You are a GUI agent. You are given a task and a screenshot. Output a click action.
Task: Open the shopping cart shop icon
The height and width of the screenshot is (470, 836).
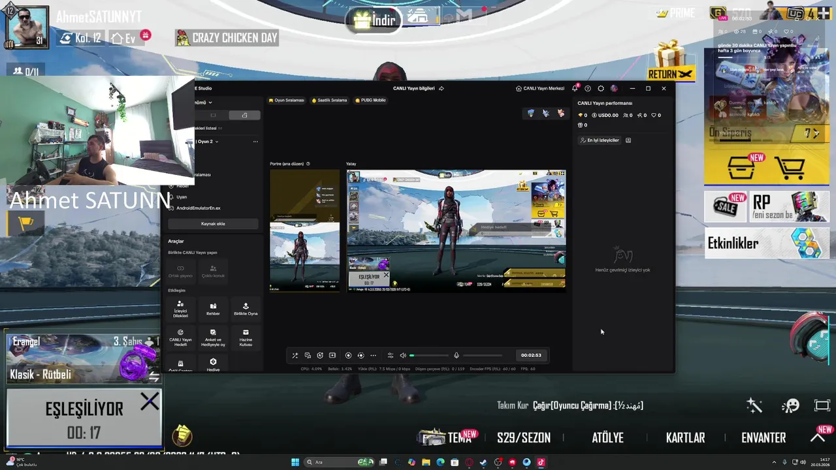click(789, 167)
